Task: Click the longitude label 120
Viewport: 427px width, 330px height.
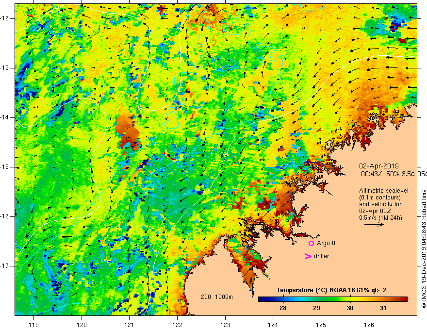Action: pyautogui.click(x=82, y=325)
